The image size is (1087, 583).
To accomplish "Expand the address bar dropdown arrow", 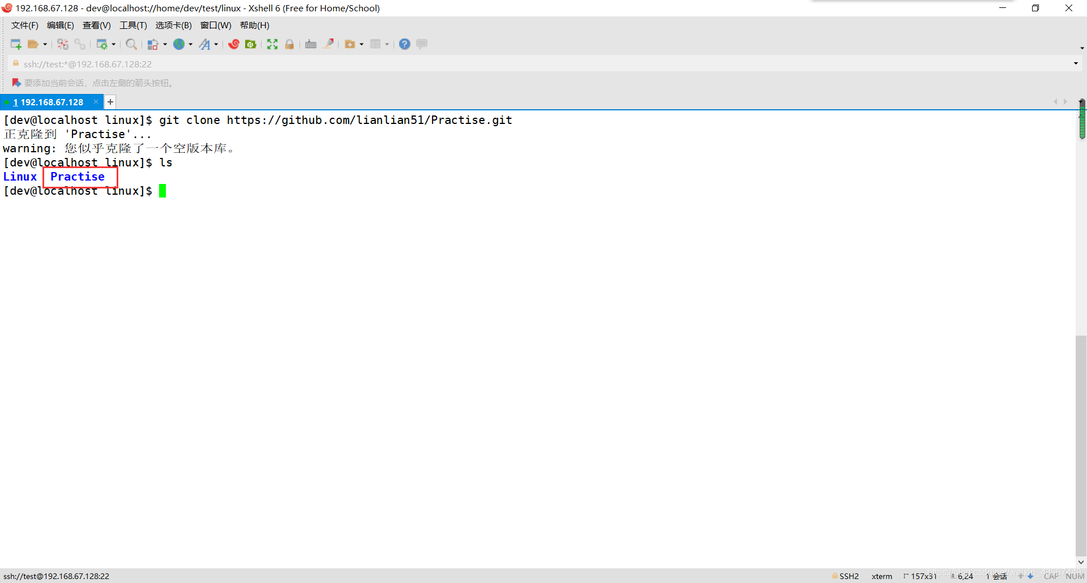I will (x=1076, y=63).
